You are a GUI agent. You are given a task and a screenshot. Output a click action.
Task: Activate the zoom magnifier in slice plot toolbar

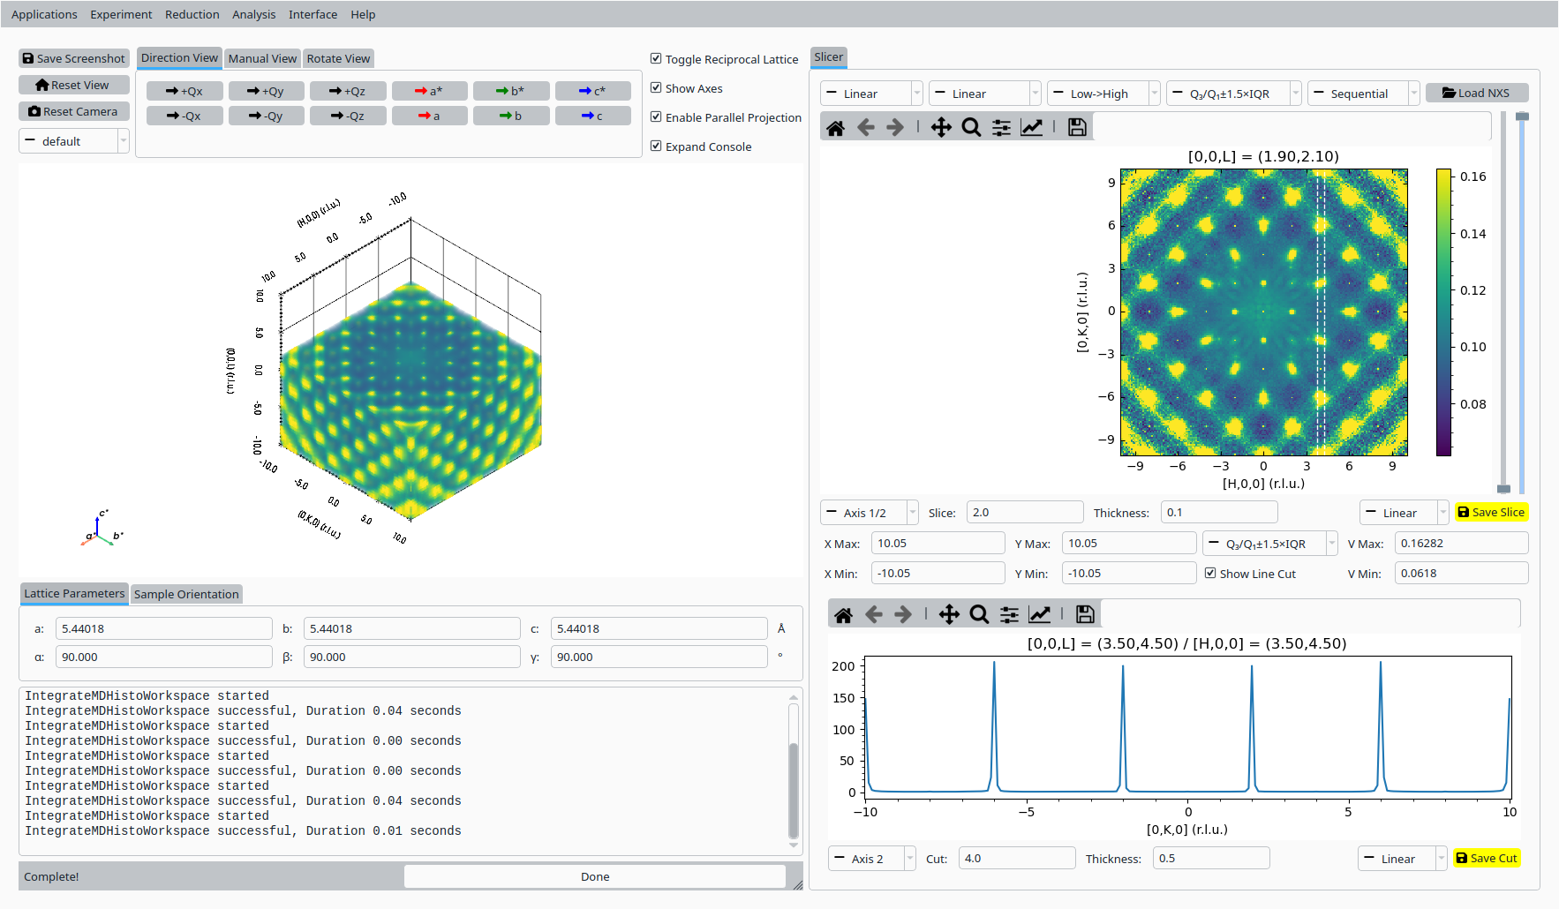coord(971,128)
